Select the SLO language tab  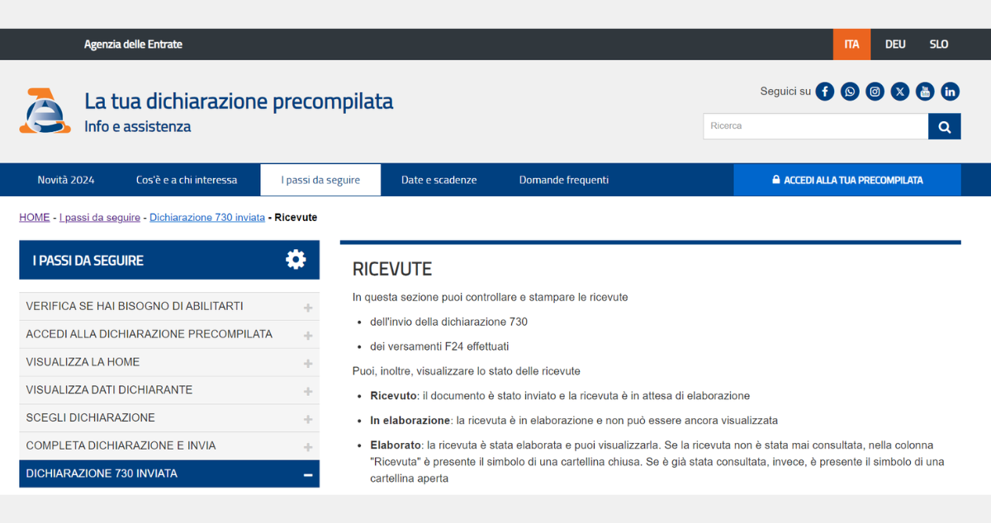[x=938, y=44]
